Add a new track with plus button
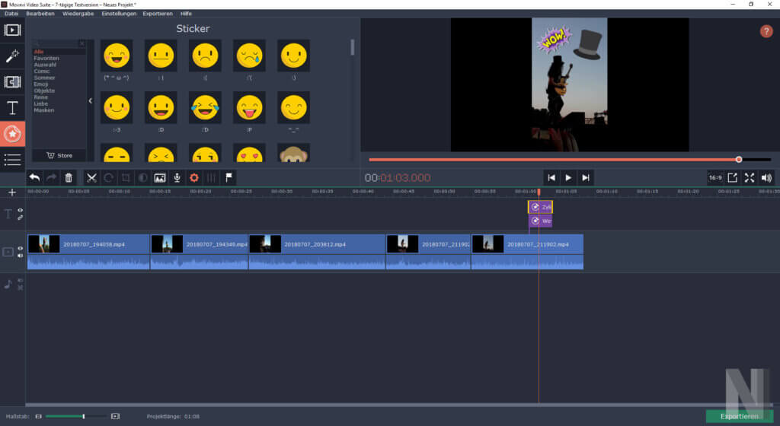The height and width of the screenshot is (426, 780). pos(12,192)
